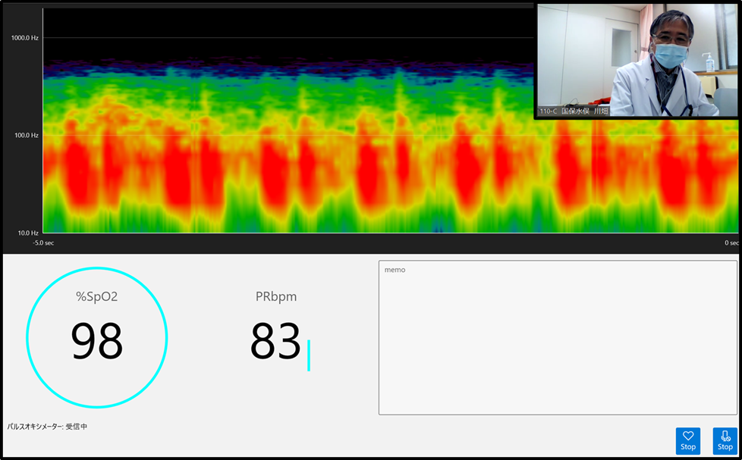742x460 pixels.
Task: Click the cyan SpO2 circle gauge ring
Action: click(27, 338)
